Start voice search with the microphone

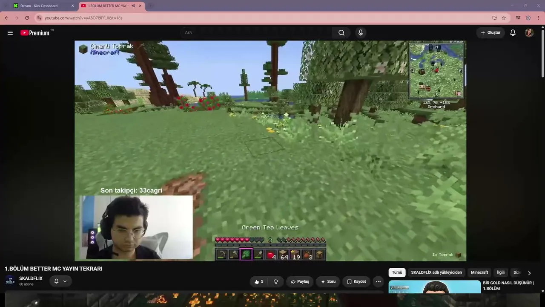coord(361,33)
